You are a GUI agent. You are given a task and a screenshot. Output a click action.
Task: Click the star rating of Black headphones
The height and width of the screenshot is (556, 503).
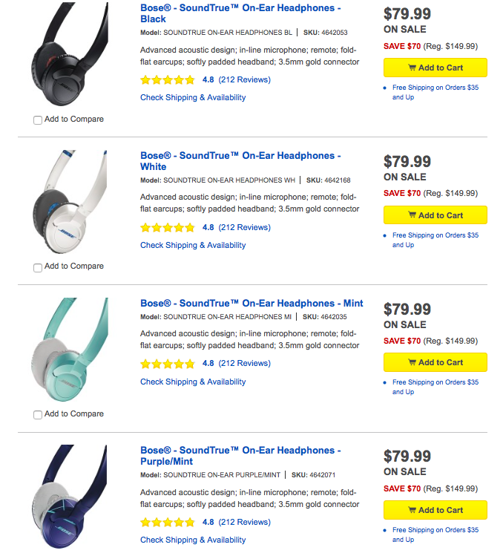168,80
